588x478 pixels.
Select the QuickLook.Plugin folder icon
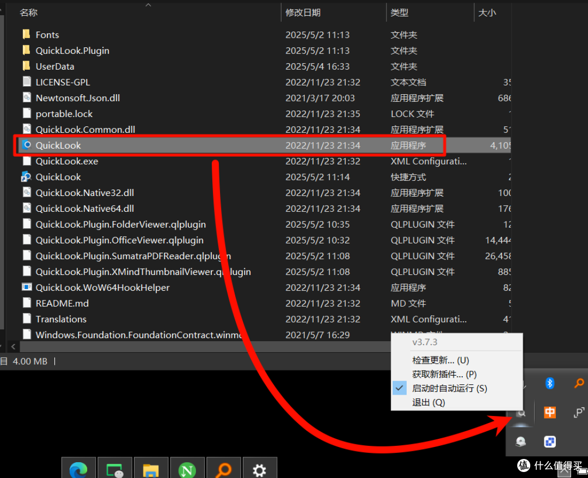(x=26, y=50)
